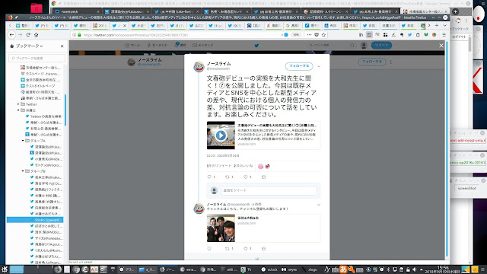Click bookmarks sidebar vertical scrollbar
487x274 pixels.
click(65, 110)
